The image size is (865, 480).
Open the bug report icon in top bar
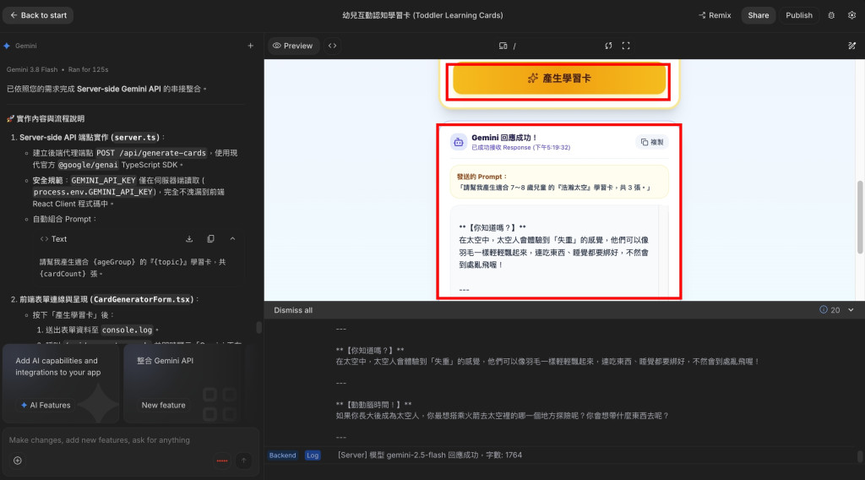pyautogui.click(x=831, y=15)
